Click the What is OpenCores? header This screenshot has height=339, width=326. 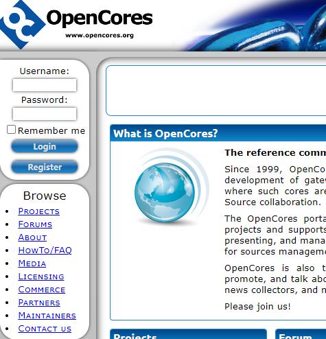click(x=218, y=133)
